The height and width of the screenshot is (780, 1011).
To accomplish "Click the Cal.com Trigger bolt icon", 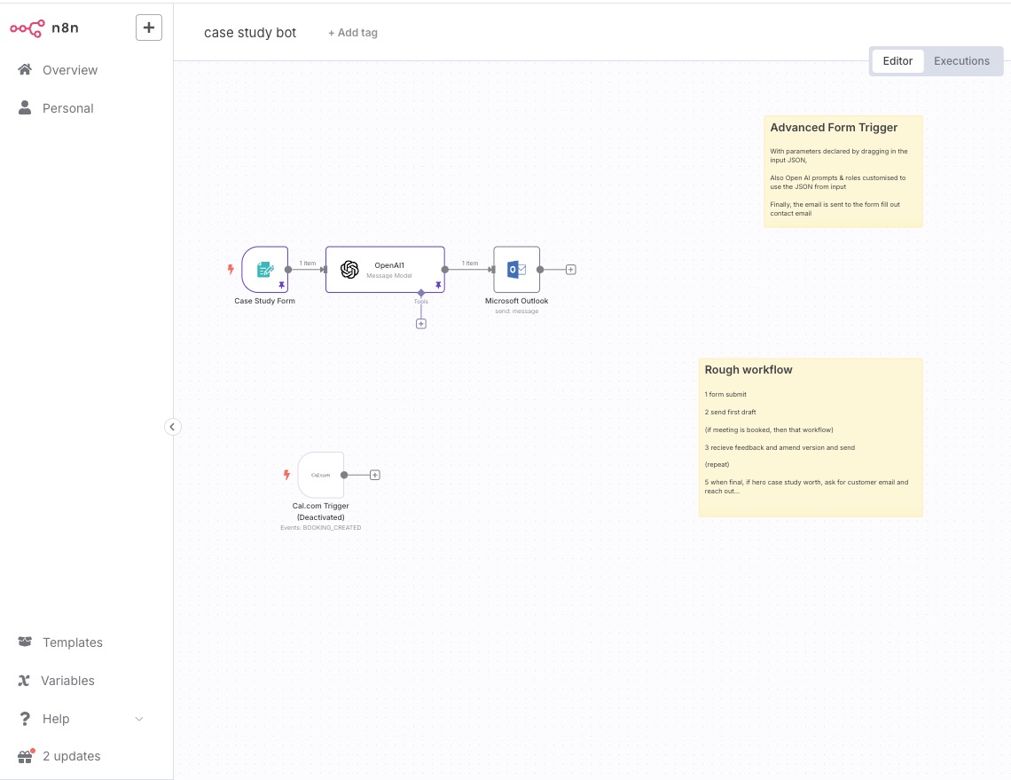I will (x=287, y=475).
